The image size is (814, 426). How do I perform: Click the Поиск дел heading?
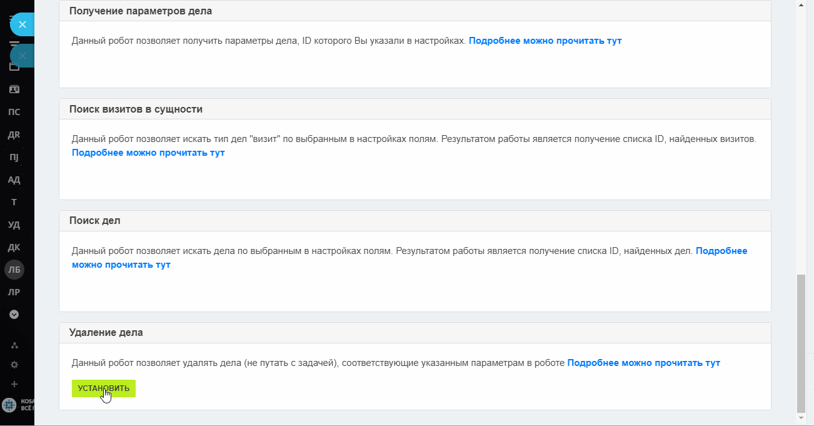point(95,221)
